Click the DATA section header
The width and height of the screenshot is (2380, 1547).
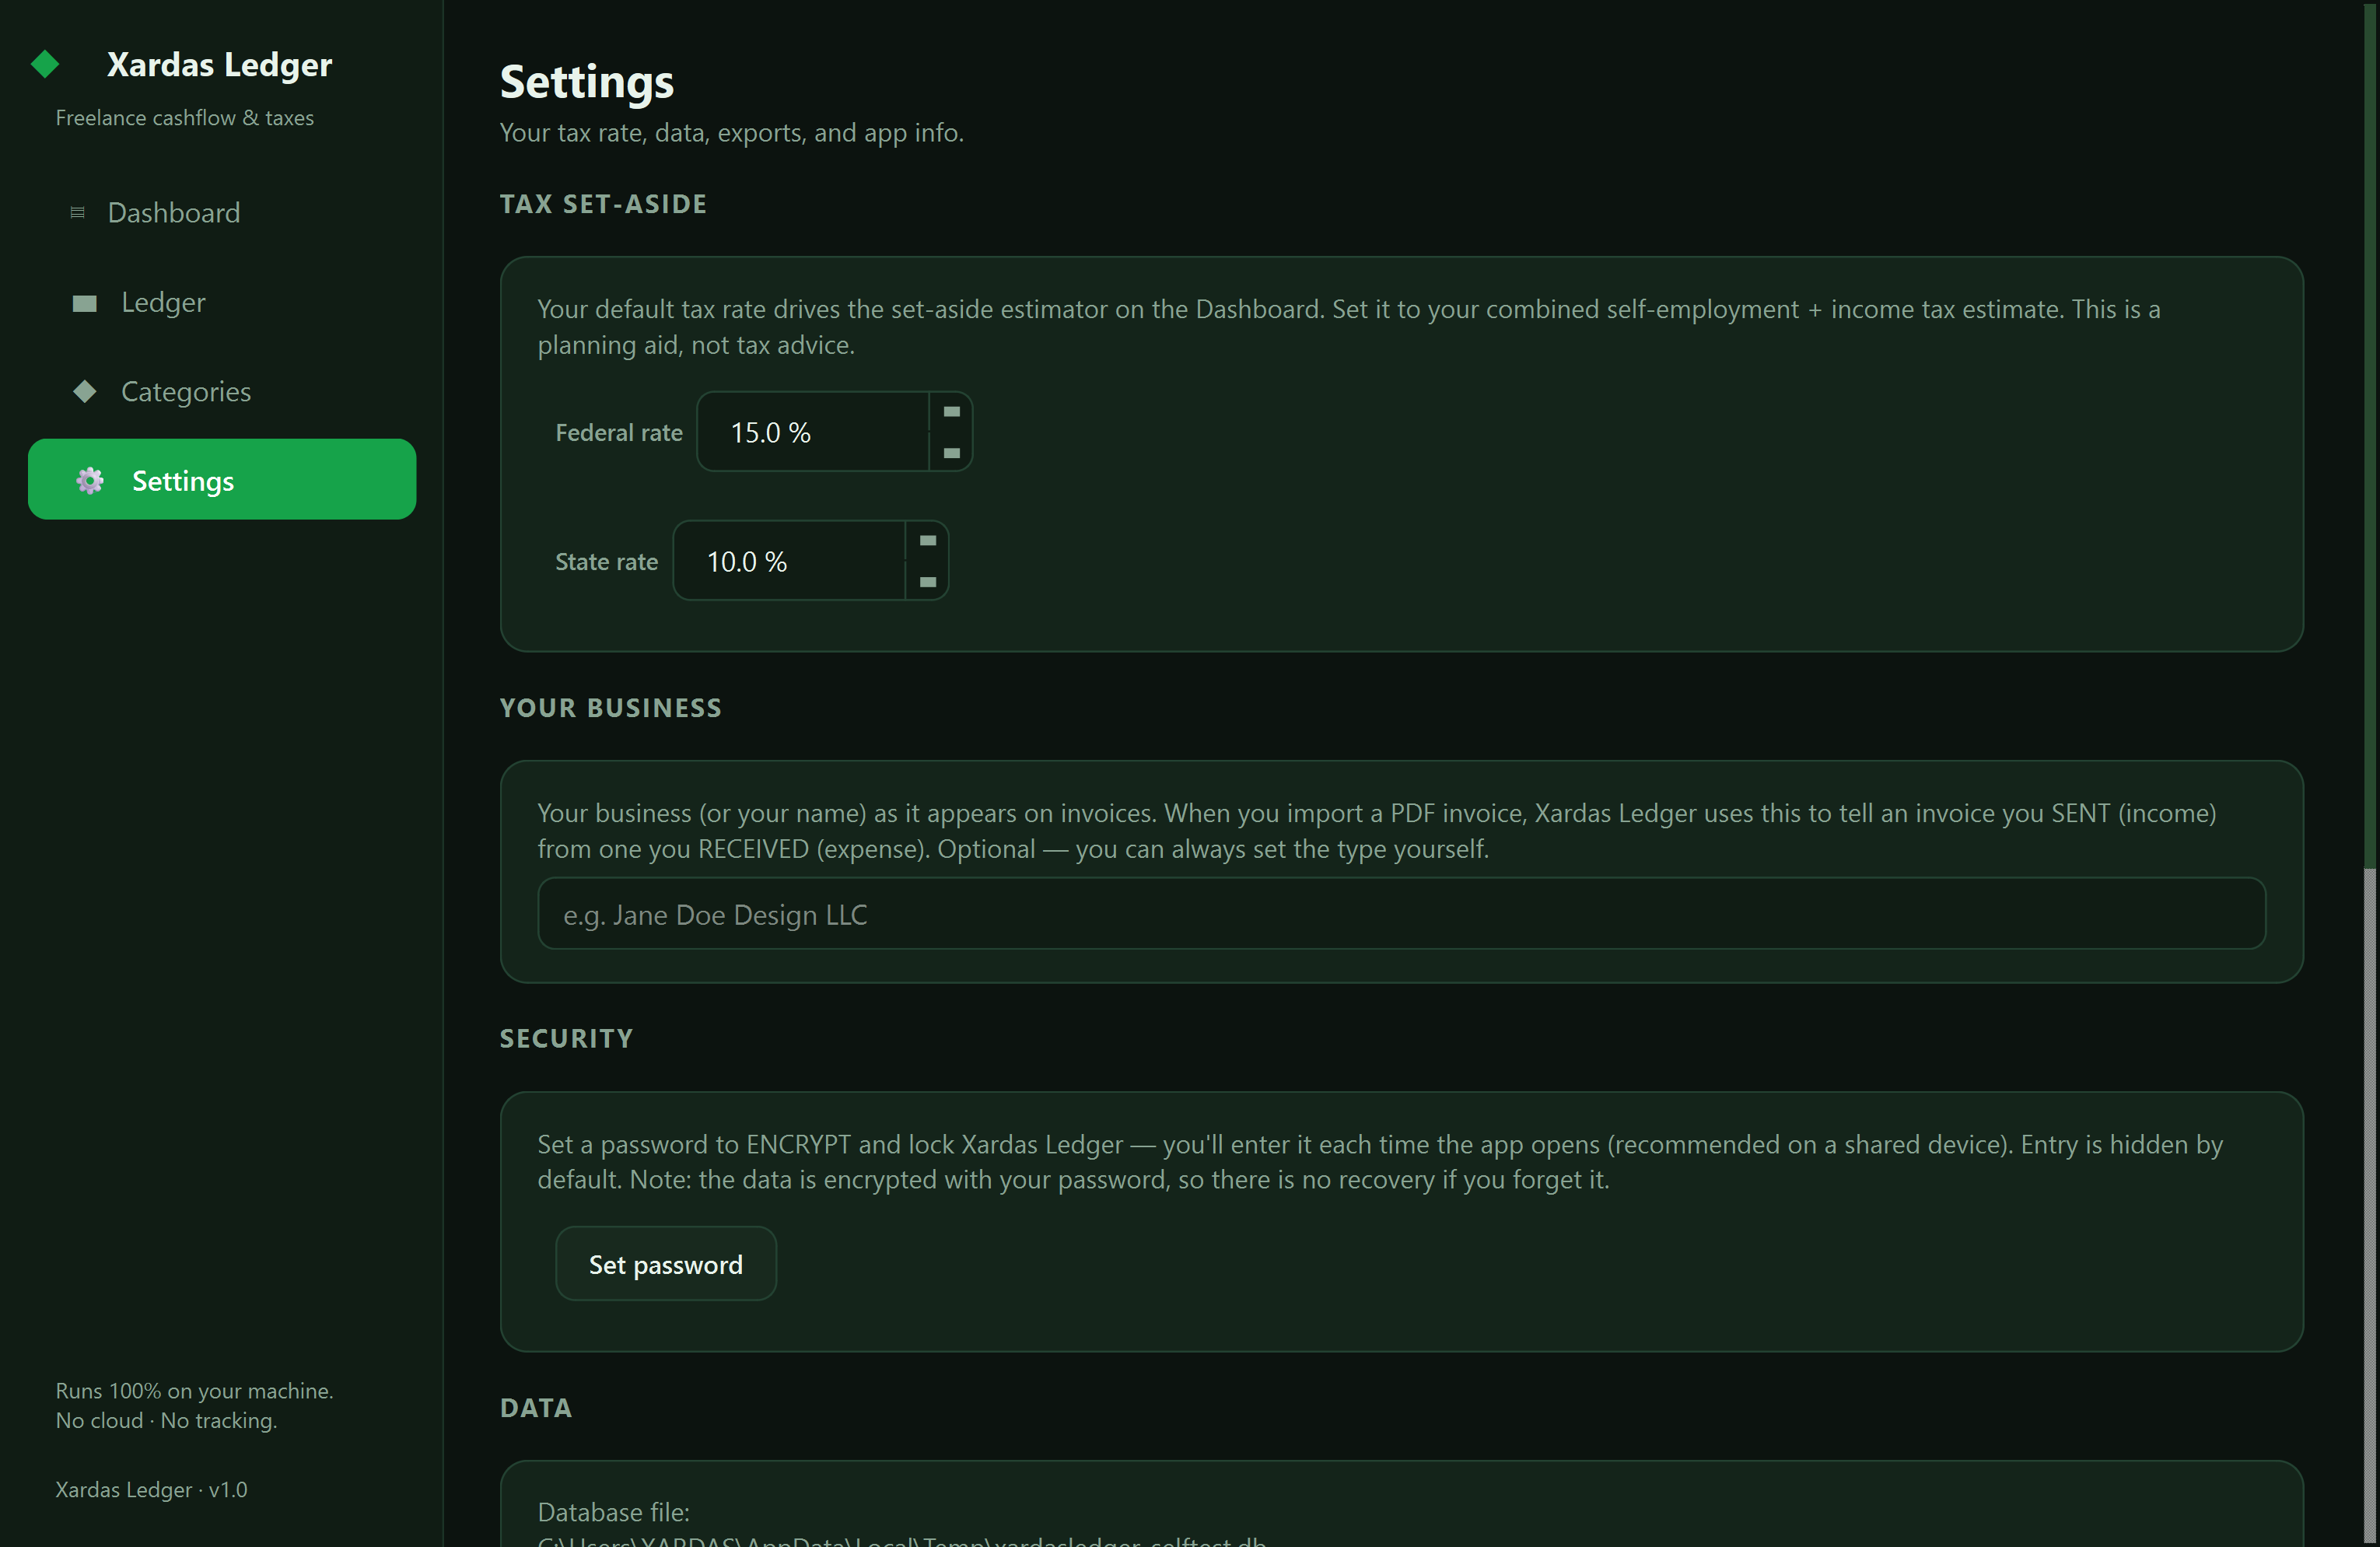[536, 1408]
